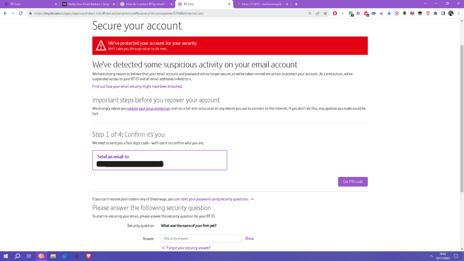Toggle the browser side panel icon
Viewport: 464px width, 261px height.
[443, 13]
